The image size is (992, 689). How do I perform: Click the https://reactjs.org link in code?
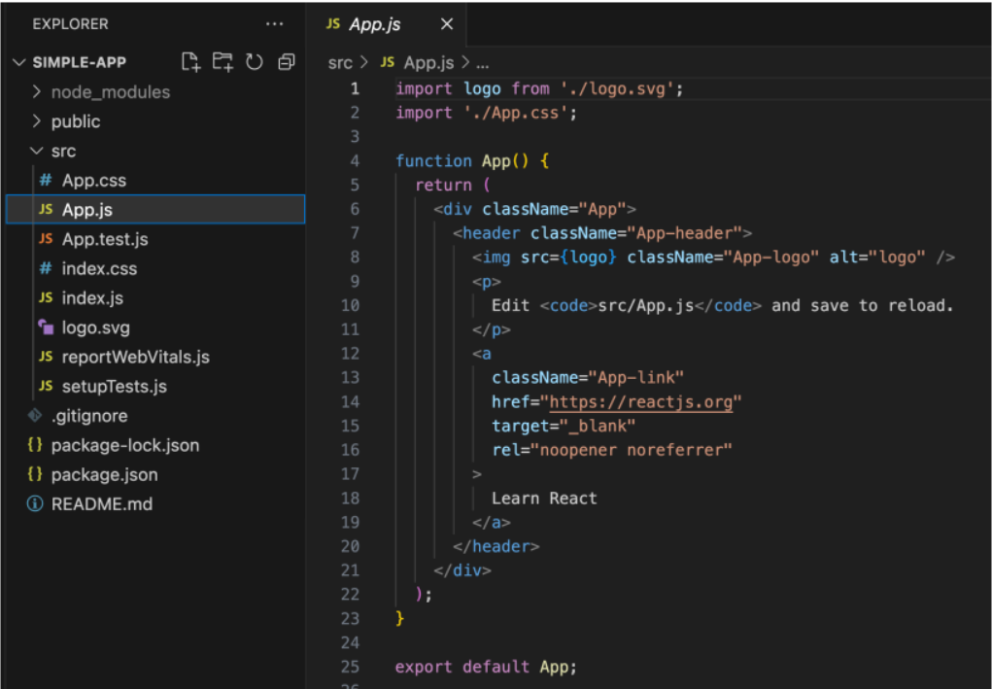point(641,402)
